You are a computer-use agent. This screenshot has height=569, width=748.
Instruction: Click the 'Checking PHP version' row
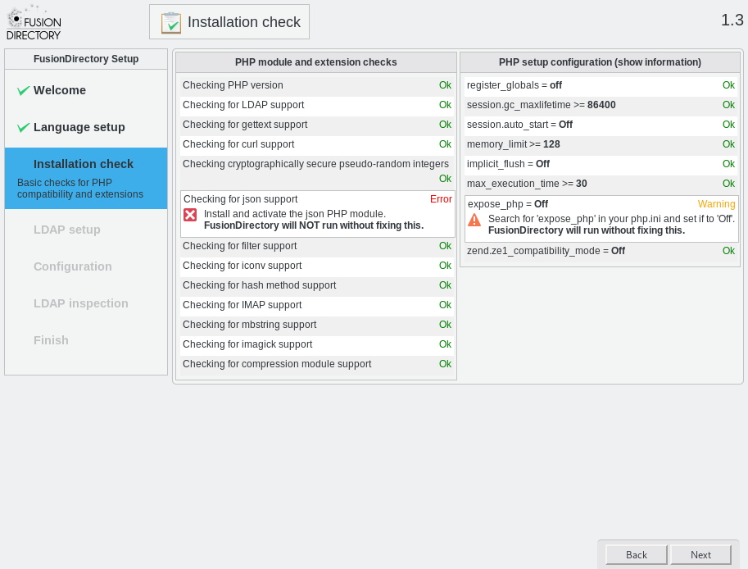coord(317,85)
